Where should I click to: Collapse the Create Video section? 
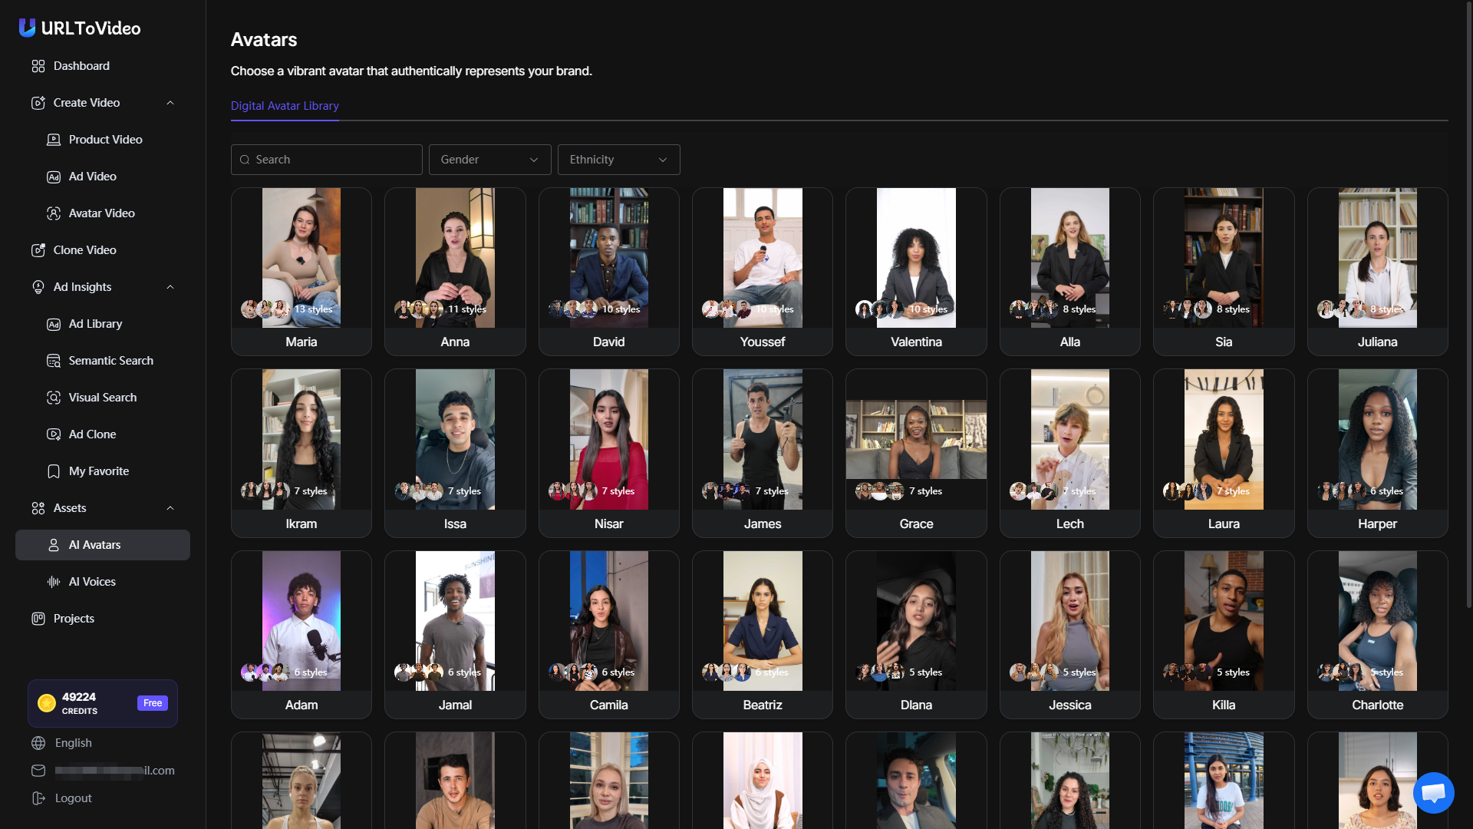click(x=170, y=103)
